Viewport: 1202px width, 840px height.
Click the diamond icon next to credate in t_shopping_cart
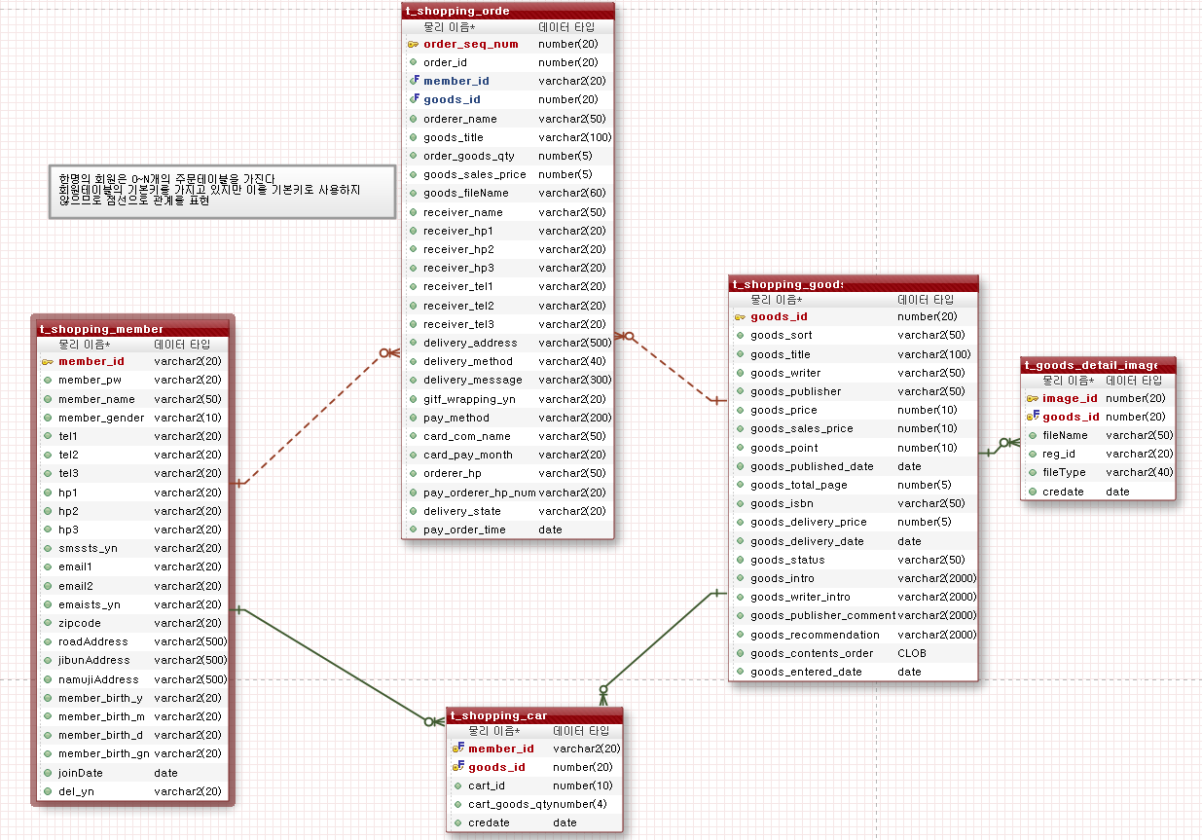pyautogui.click(x=456, y=822)
